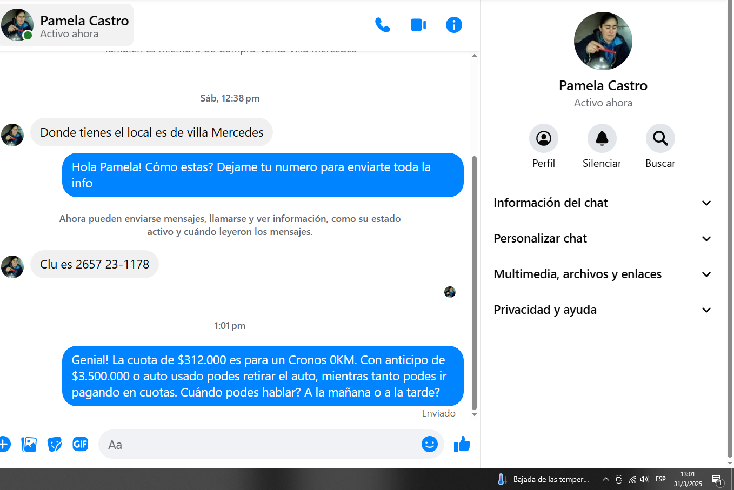Select the sent message 'Hola Pamela! Cómo estas?'
Screen dimensions: 734x490
pos(263,175)
